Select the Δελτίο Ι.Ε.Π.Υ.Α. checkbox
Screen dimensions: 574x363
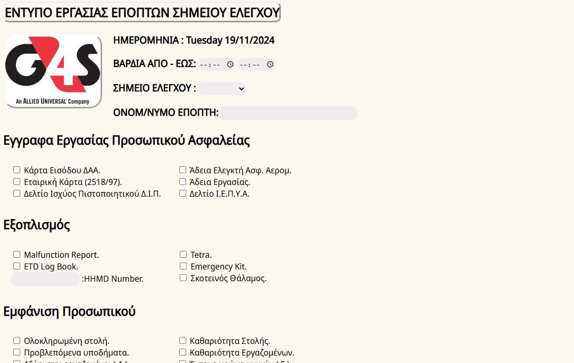[182, 193]
